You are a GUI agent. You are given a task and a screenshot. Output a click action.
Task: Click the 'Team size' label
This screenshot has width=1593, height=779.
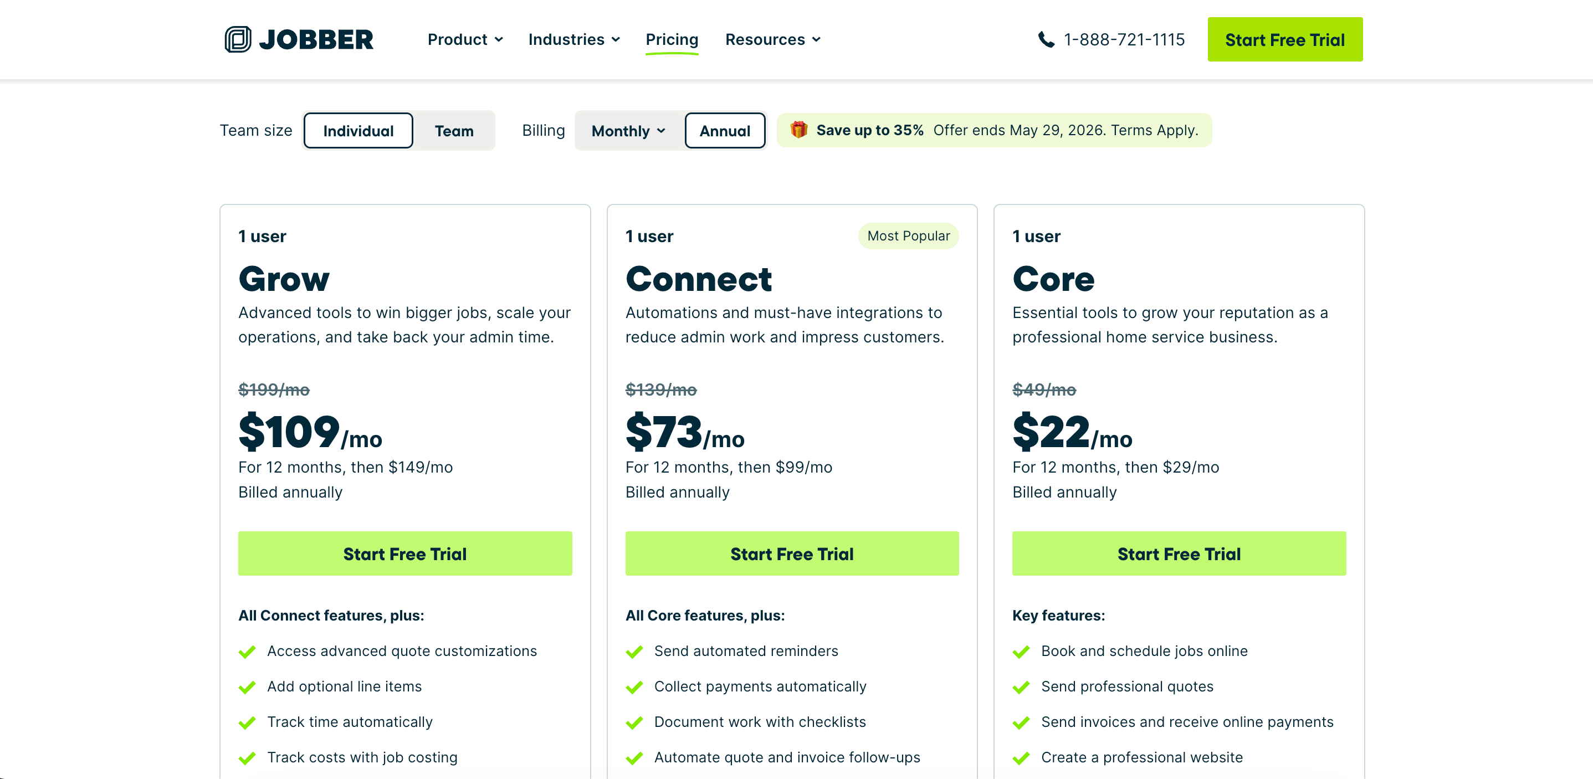(x=256, y=130)
